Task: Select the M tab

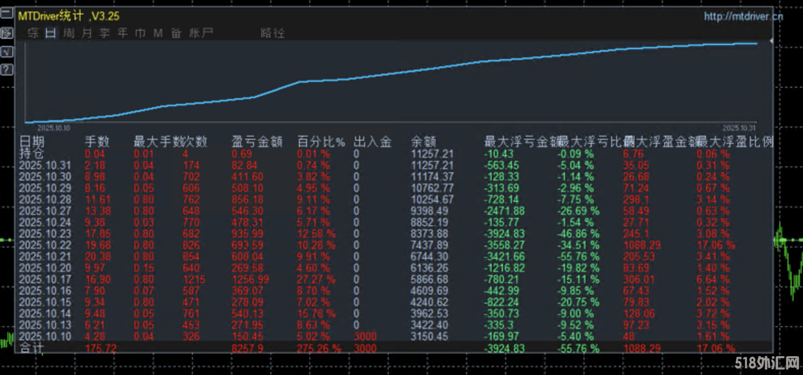Action: [158, 33]
